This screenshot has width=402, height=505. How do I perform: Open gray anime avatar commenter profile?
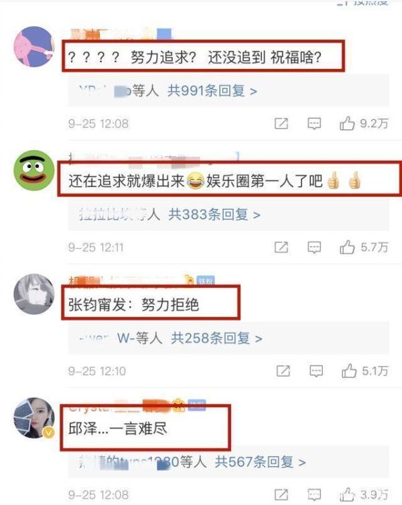33,294
